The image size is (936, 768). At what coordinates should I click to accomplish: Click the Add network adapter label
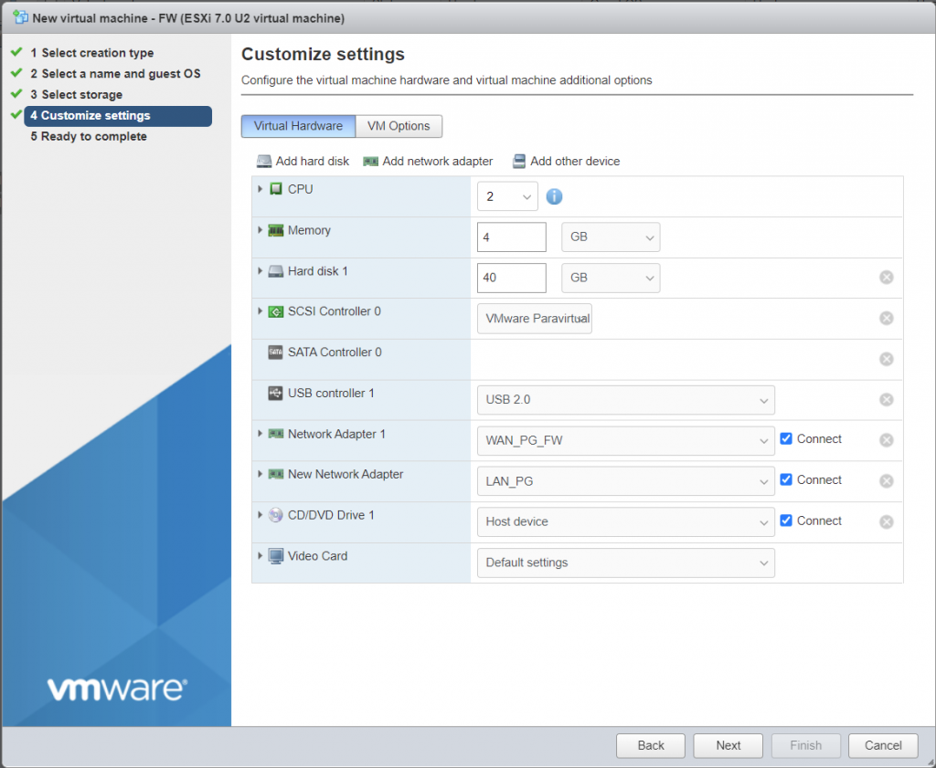pos(438,162)
